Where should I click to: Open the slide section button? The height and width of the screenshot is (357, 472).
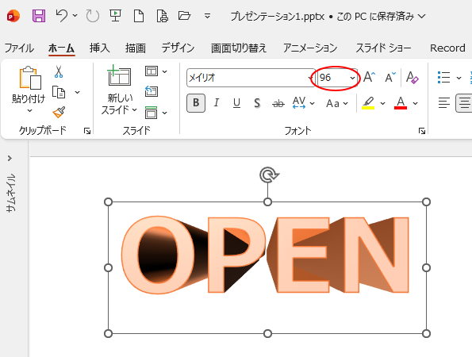152,113
